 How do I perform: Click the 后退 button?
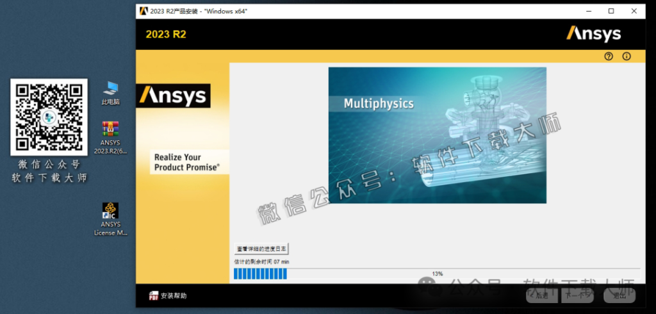click(x=542, y=295)
